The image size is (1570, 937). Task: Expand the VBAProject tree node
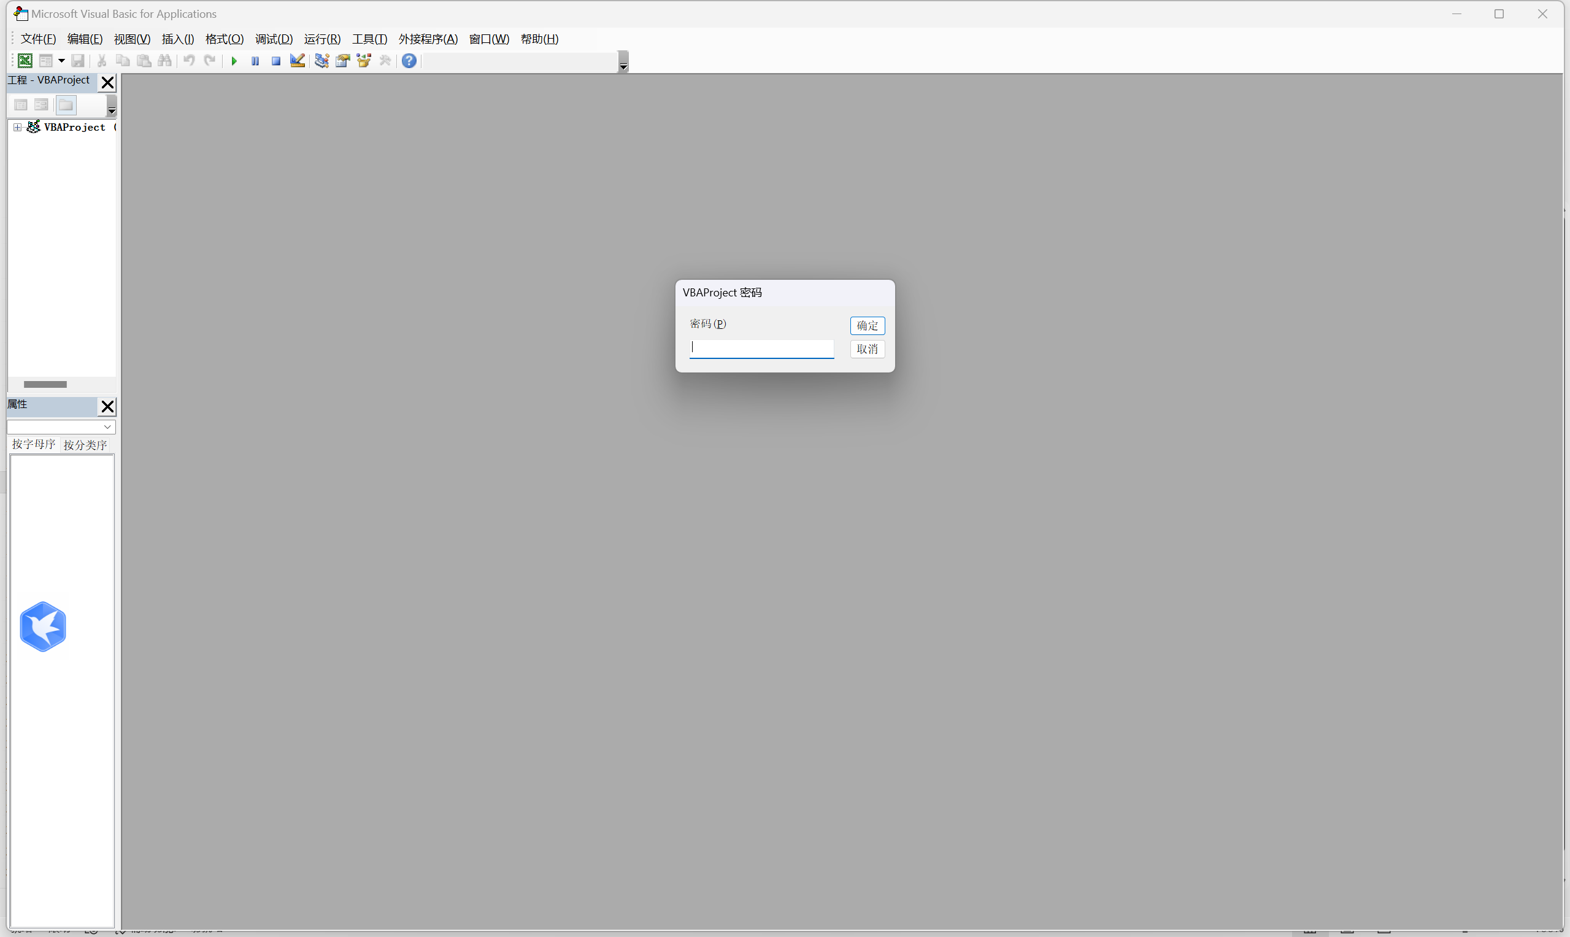pos(18,128)
